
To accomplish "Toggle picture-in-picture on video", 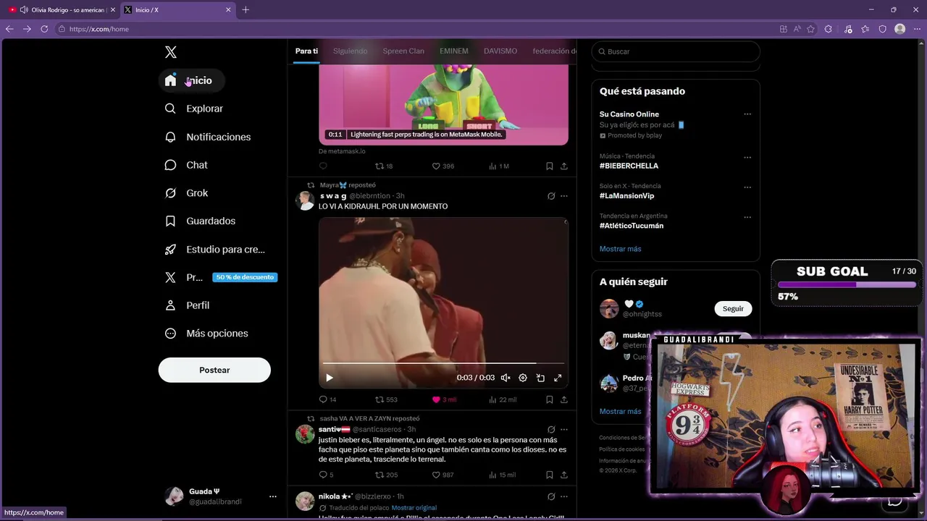I will pos(540,378).
